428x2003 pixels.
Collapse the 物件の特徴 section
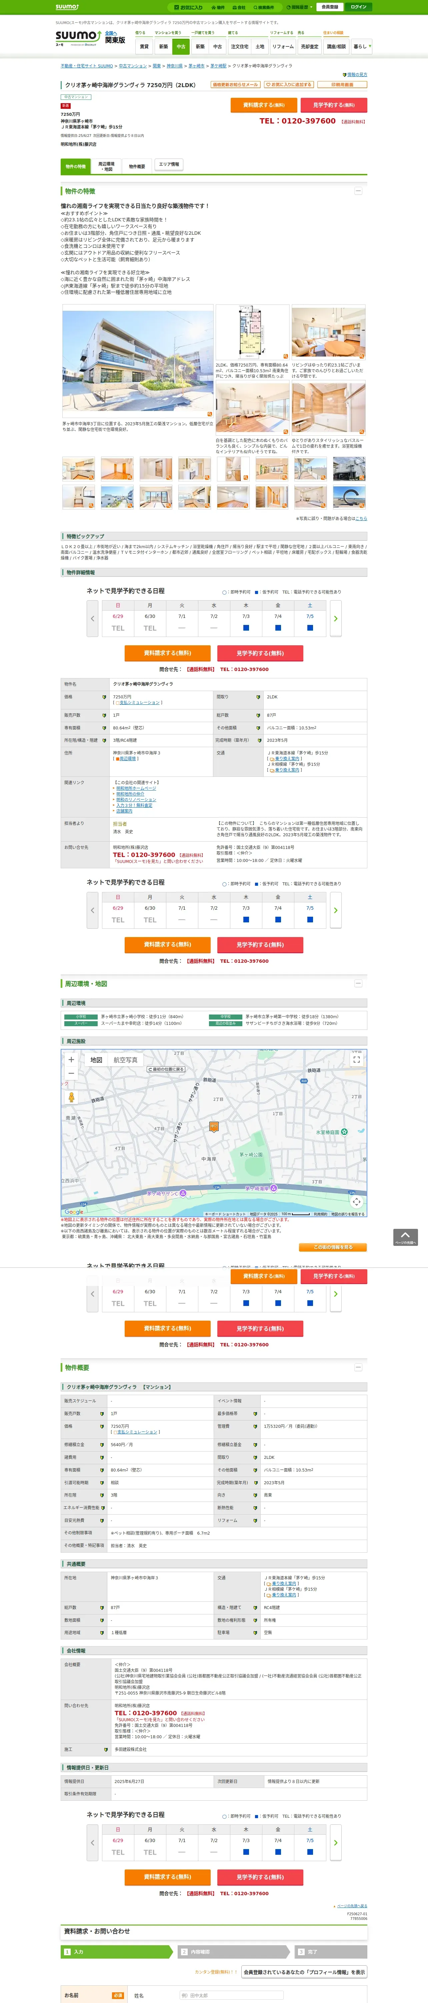[x=358, y=191]
